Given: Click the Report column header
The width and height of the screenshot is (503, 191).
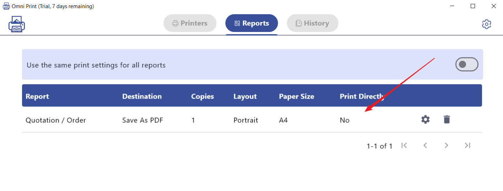Looking at the screenshot, I should (x=37, y=97).
